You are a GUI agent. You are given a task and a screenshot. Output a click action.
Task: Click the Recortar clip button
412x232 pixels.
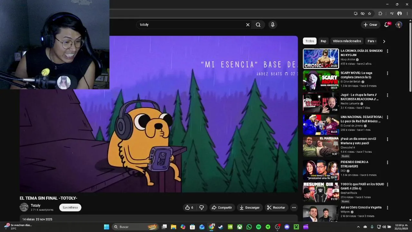point(276,208)
